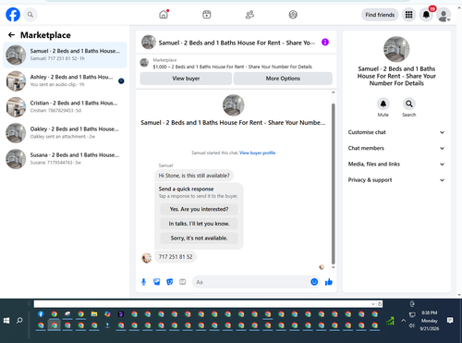Open the Facebook search magnifier
The image size is (462, 343).
click(x=30, y=15)
